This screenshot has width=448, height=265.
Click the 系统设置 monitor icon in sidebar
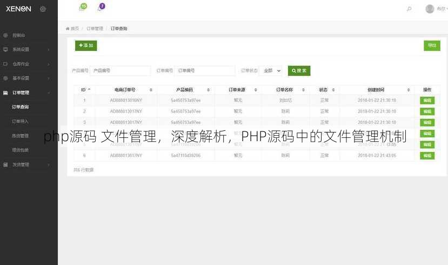point(5,49)
